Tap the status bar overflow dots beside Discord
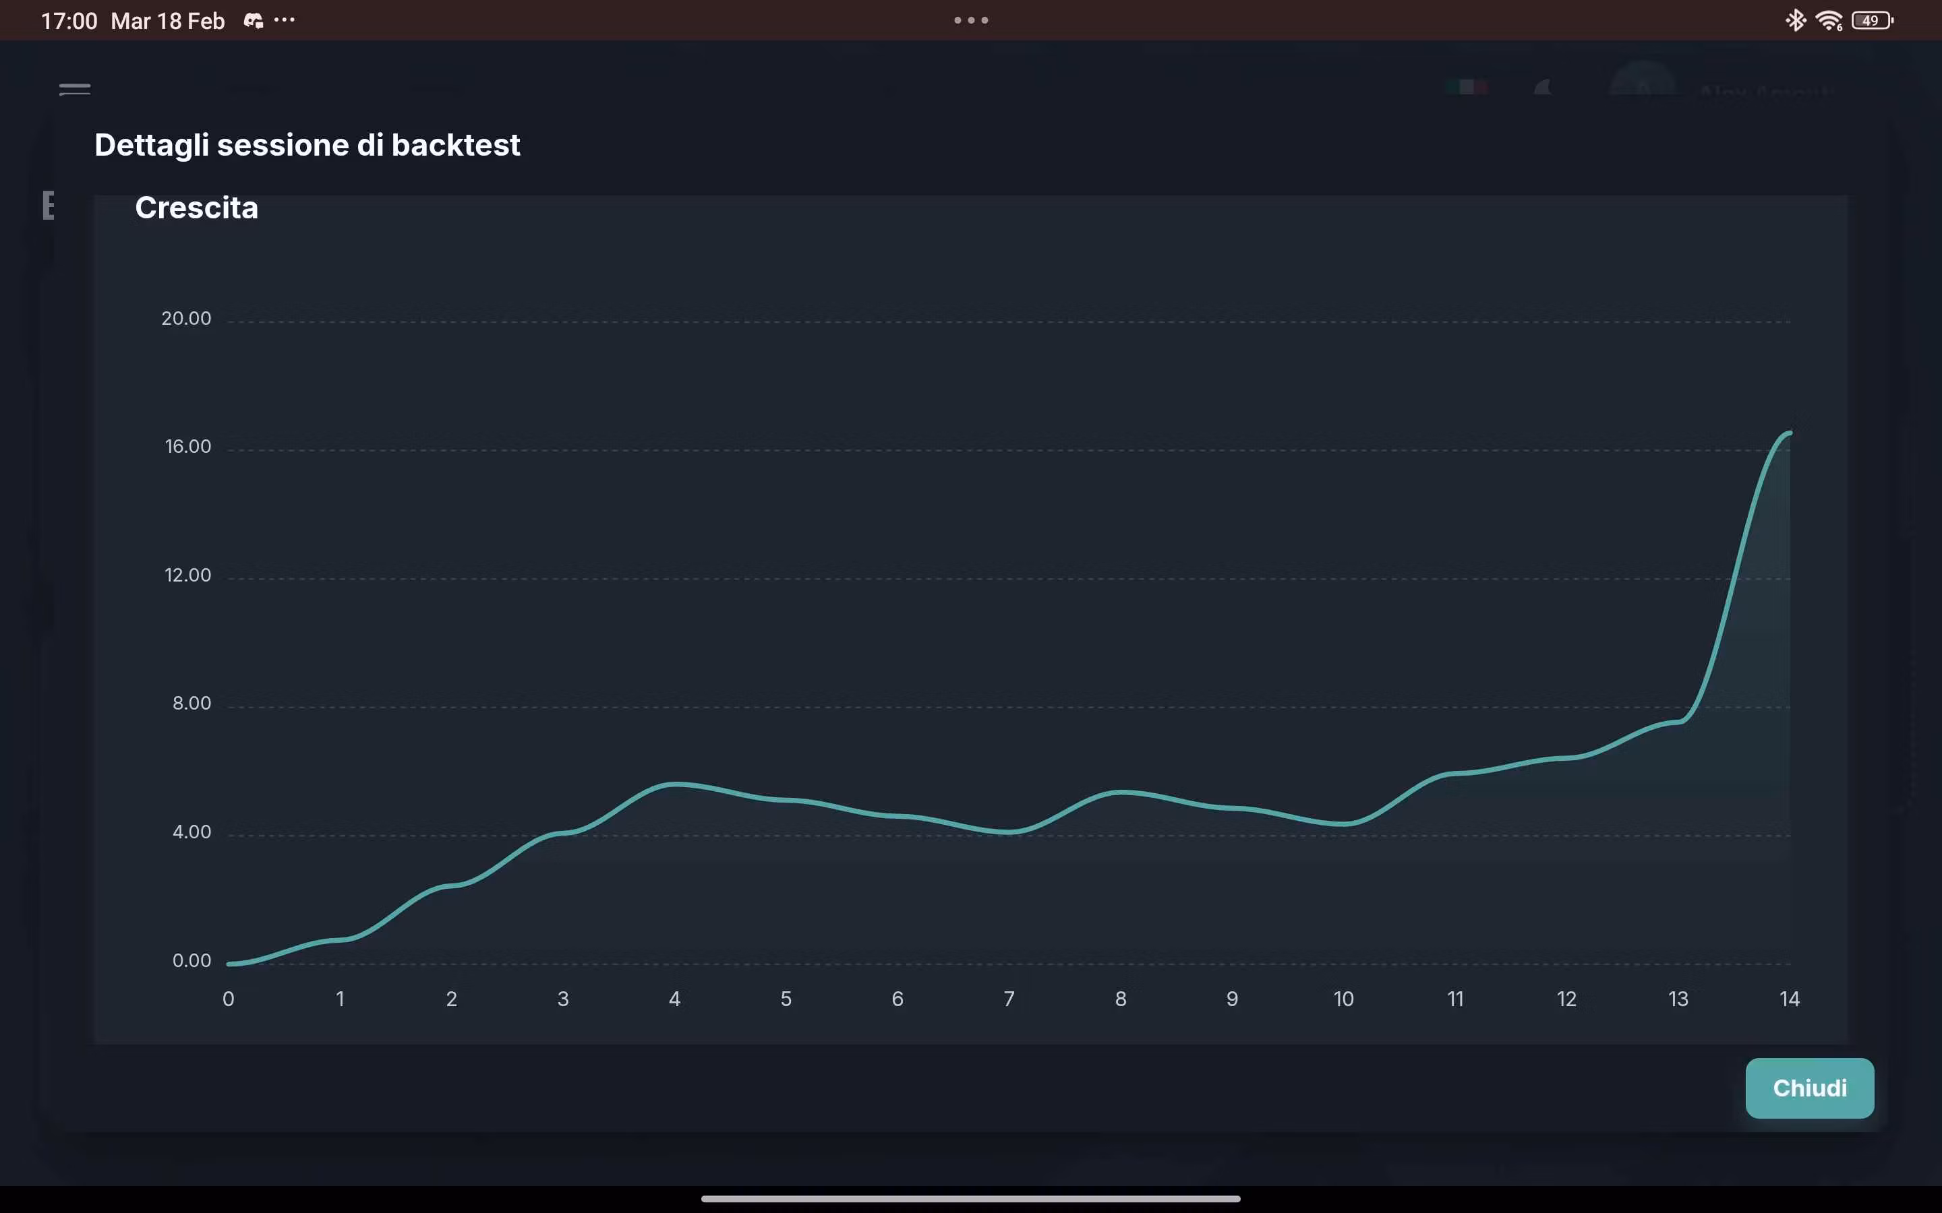 pos(284,20)
